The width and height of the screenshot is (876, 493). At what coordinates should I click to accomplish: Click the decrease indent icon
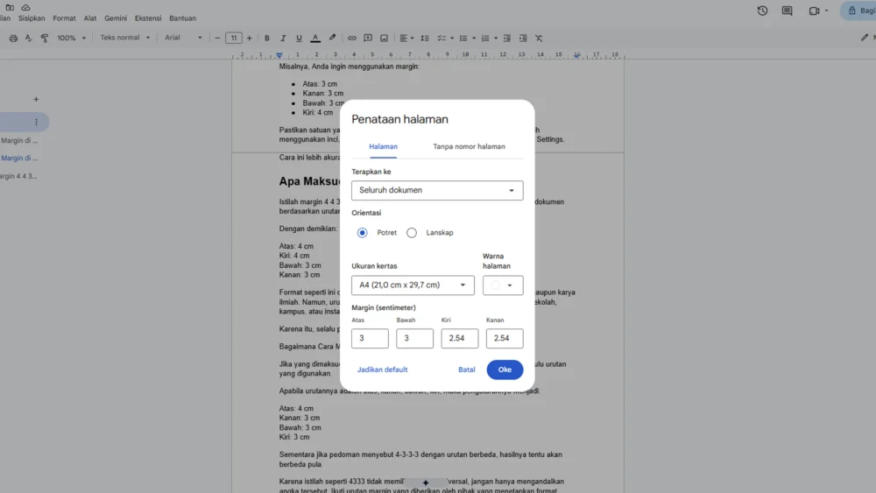(x=506, y=38)
